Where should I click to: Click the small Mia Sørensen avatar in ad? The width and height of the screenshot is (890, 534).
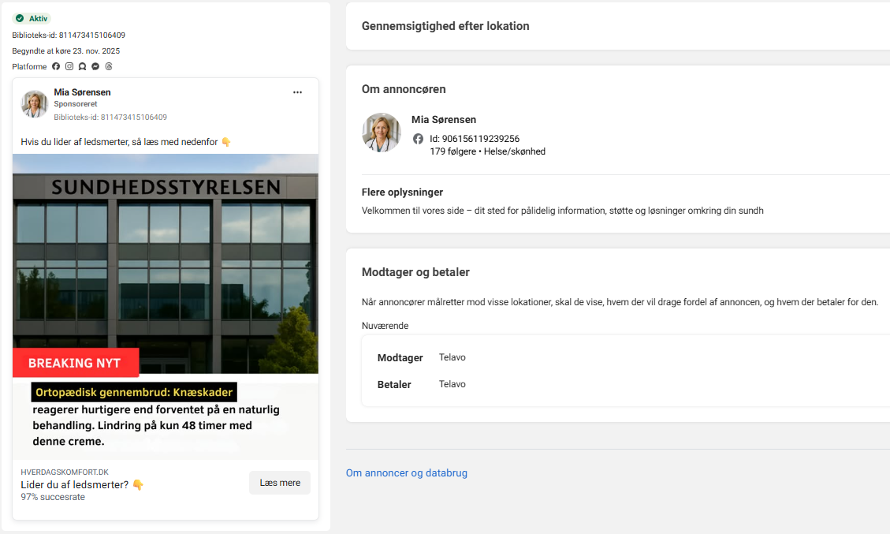tap(34, 104)
